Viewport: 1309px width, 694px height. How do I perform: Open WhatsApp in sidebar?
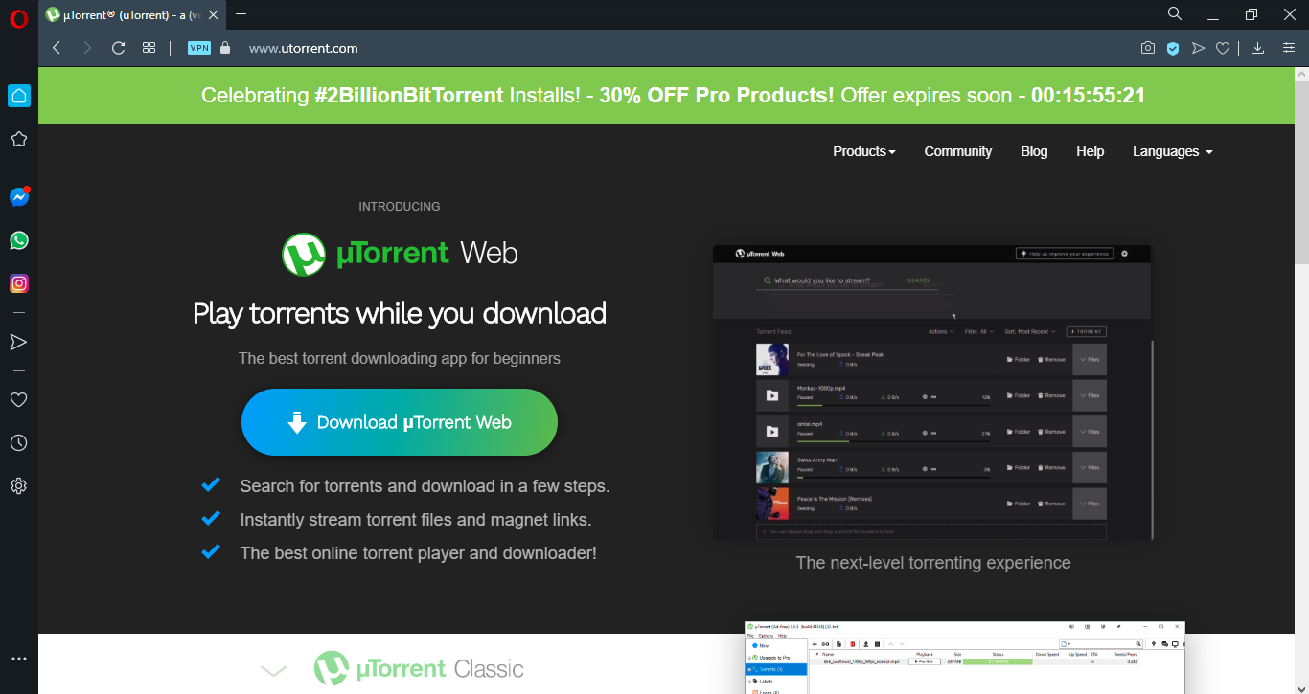[19, 240]
